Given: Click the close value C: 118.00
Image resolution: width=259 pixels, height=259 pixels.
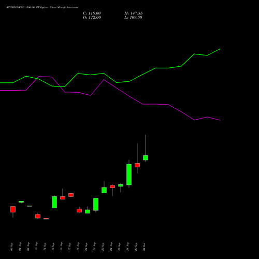Looking at the screenshot, I should (92, 13).
